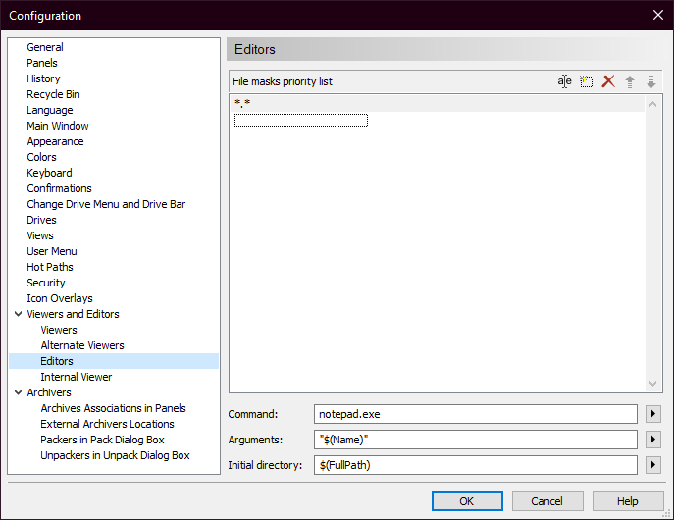Click the Cancel button

[x=545, y=501]
